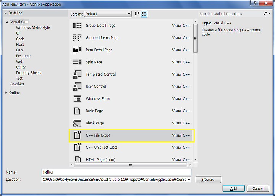Click the C++ Unit Test Class icon
This screenshot has height=196, width=275.
coord(78,147)
